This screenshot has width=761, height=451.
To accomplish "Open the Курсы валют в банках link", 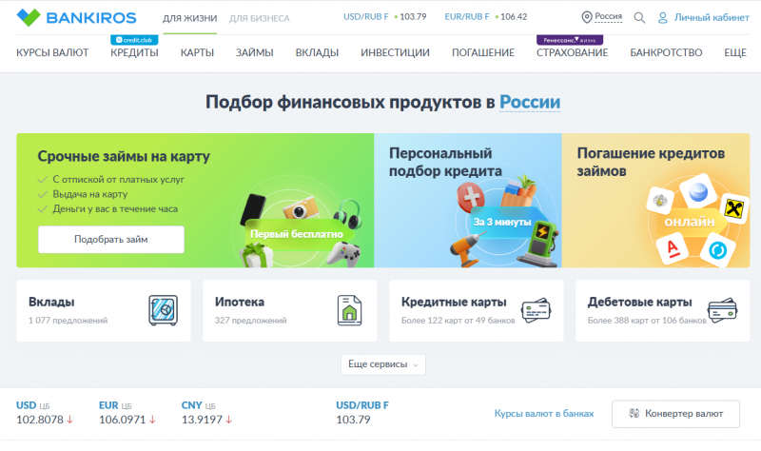I will tap(543, 413).
